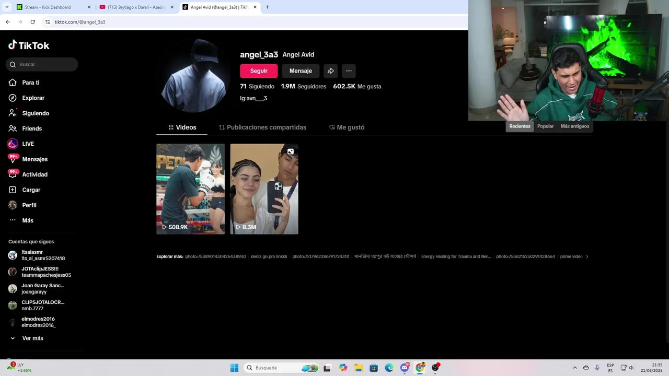
Task: Go back with browser back arrow
Action: 7,22
